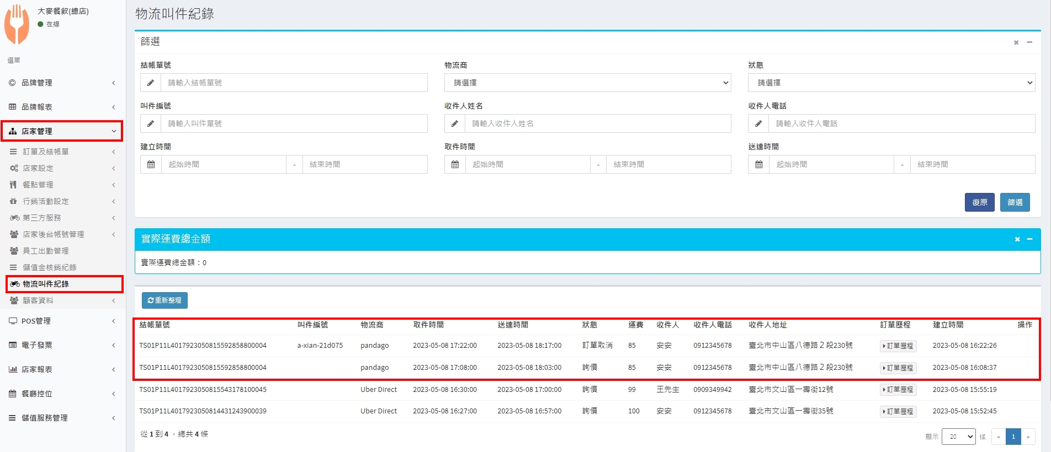
Task: Expand the 品牌管理 sidebar menu
Action: tap(62, 83)
